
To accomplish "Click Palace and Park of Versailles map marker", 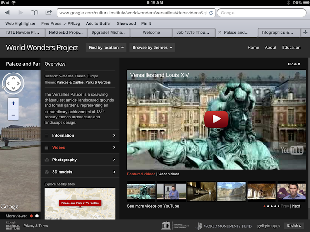I will [80, 203].
